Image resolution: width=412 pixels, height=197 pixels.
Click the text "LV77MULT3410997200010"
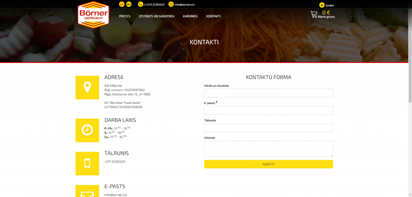pyautogui.click(x=123, y=107)
